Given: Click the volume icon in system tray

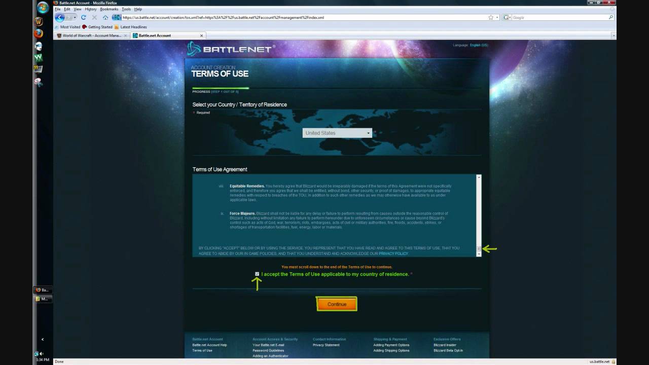Looking at the screenshot, I should coord(41,353).
